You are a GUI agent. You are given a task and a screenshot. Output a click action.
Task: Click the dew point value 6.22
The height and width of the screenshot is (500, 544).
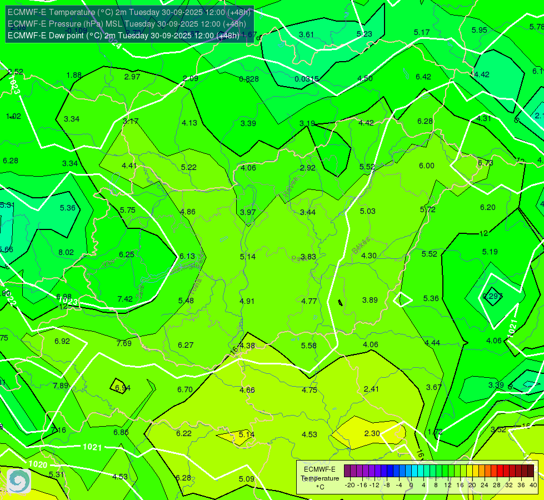coord(184,434)
